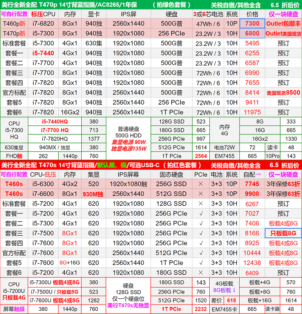Click price 7027 in the T470s 套餐一 row
Image resolution: width=302 pixels, height=314 pixels.
[x=252, y=213]
